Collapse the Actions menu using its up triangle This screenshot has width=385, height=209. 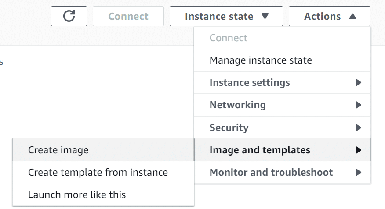(352, 16)
